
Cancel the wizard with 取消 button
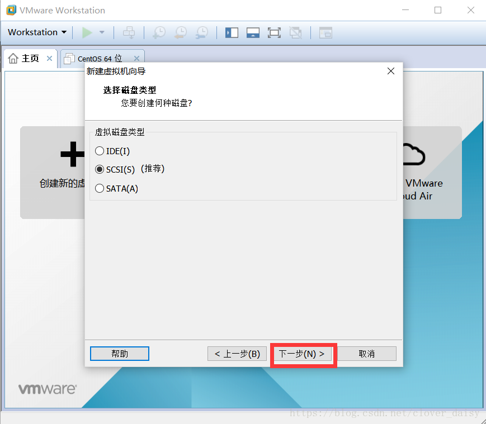(x=367, y=354)
